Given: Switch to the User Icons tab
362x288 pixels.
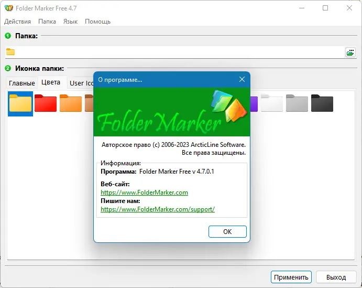Looking at the screenshot, I should (x=81, y=83).
